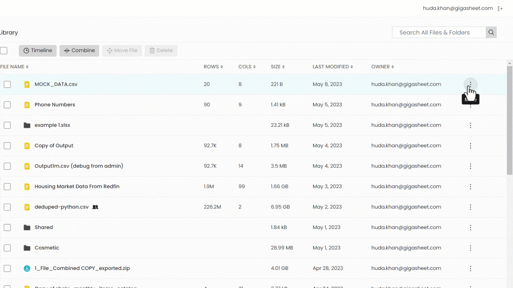513x288 pixels.
Task: Click shared users icon on deduped-python.csv
Action: 95,207
